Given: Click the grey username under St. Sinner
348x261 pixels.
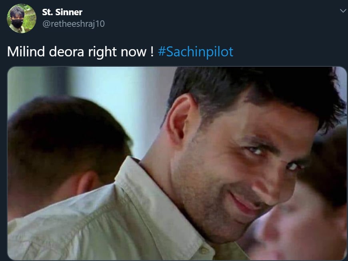Looking at the screenshot, I should click(73, 24).
